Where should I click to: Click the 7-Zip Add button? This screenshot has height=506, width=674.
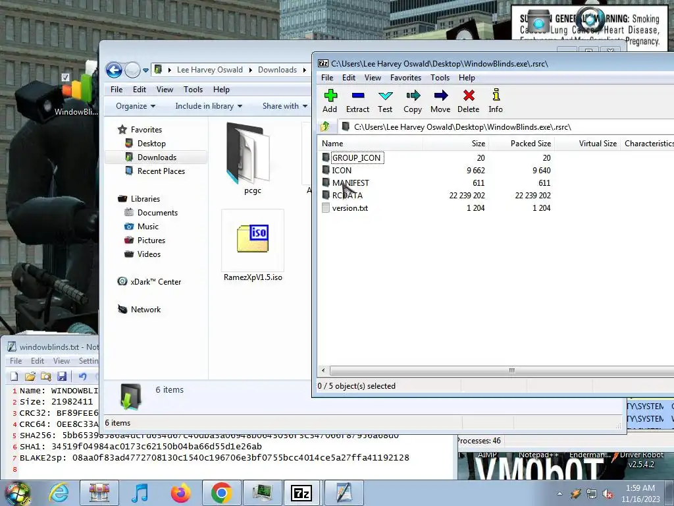pyautogui.click(x=330, y=101)
